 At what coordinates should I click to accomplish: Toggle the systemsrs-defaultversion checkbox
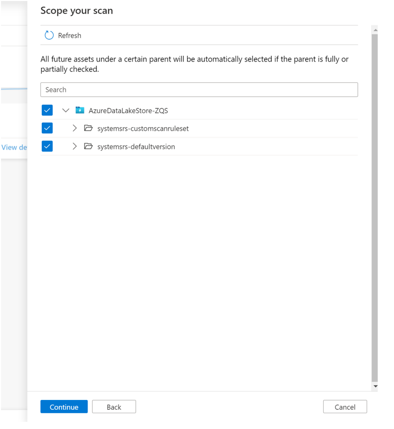[47, 147]
